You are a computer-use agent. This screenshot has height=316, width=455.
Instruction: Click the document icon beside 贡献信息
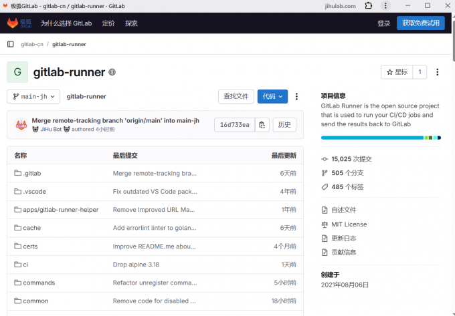click(325, 253)
